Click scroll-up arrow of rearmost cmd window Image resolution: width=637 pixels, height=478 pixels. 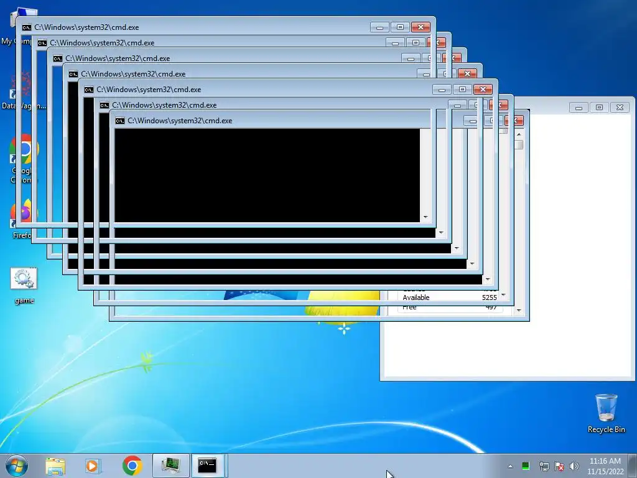pos(519,134)
